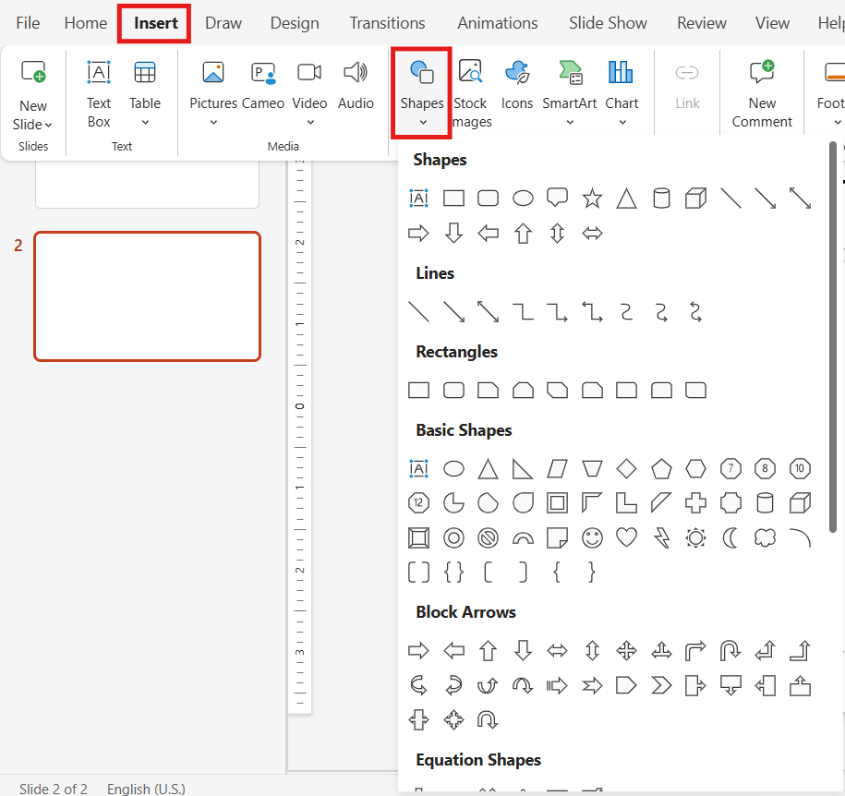Switch to the Home tab
Viewport: 845px width, 796px height.
click(x=86, y=23)
